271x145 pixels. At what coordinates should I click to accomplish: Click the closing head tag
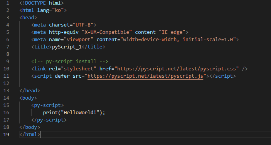coord(30,90)
